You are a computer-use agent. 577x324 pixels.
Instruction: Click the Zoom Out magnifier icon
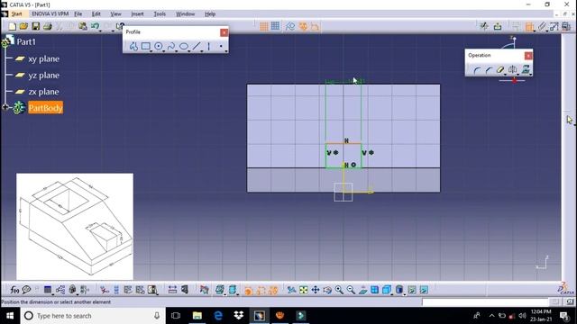click(x=351, y=290)
